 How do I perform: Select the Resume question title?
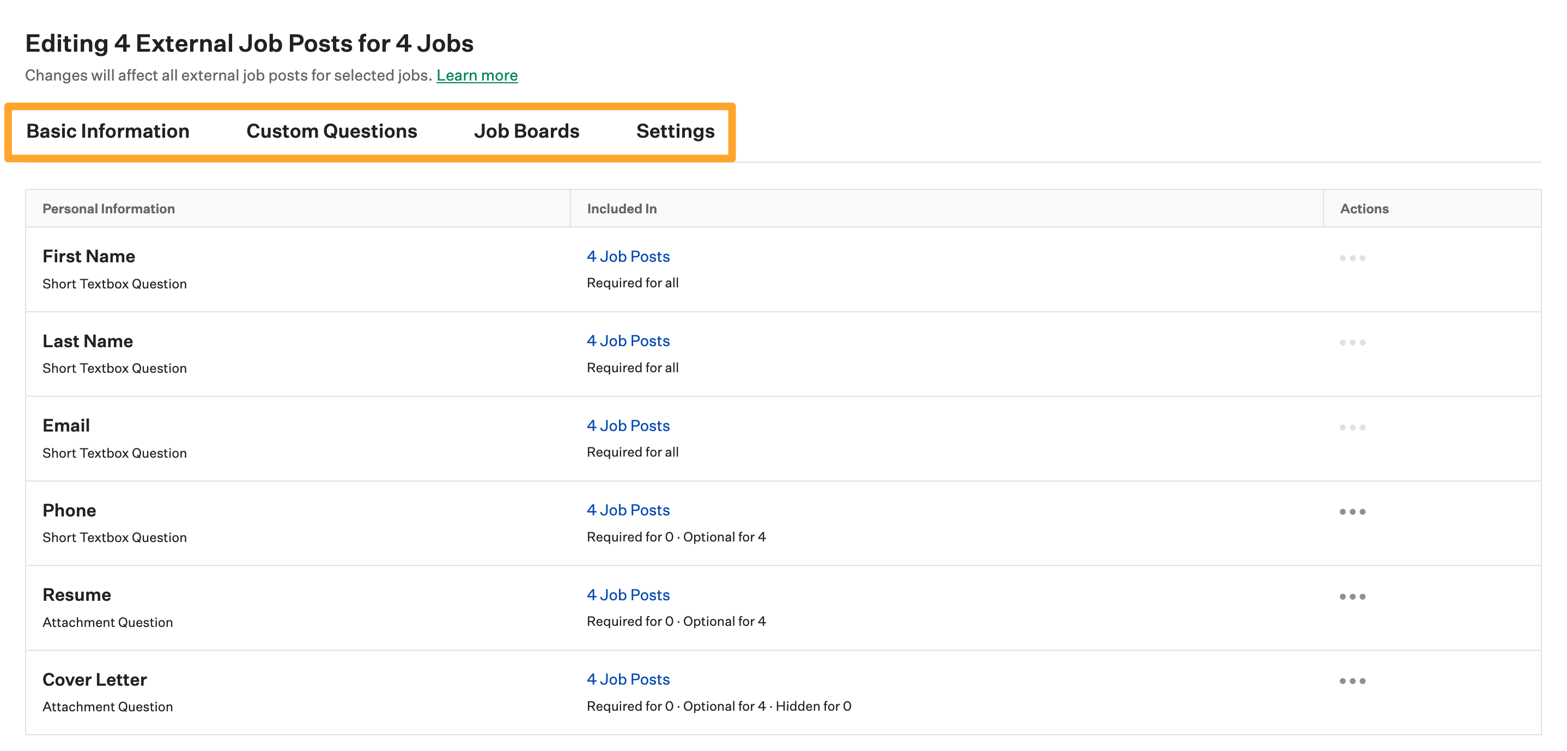77,595
